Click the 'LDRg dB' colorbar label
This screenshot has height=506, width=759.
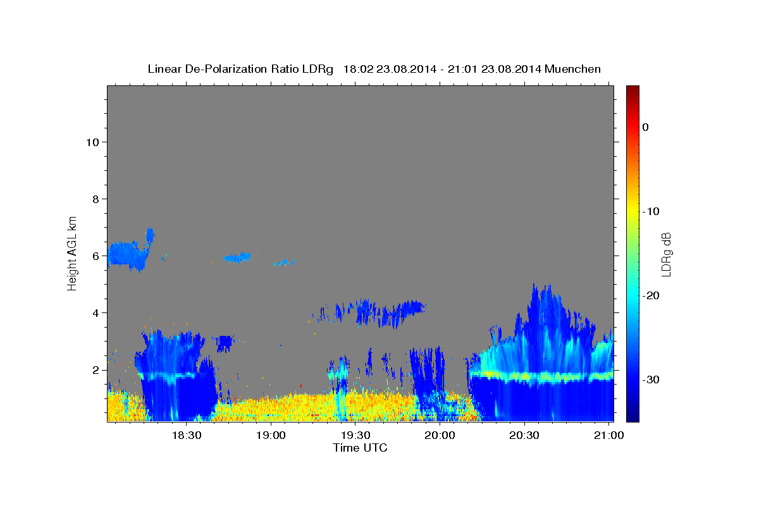[666, 254]
